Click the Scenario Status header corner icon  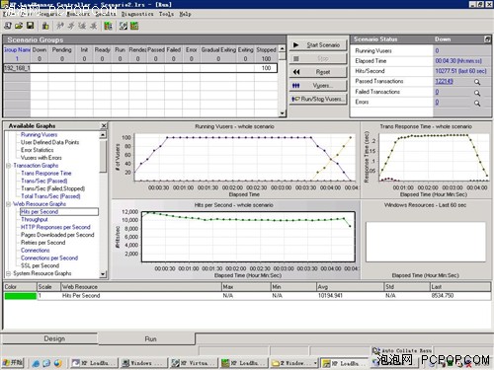pyautogui.click(x=487, y=39)
